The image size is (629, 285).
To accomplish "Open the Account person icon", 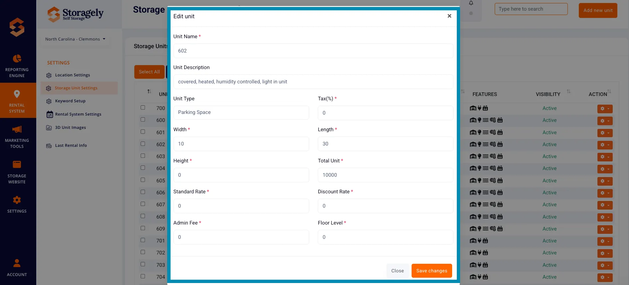I will point(17,263).
